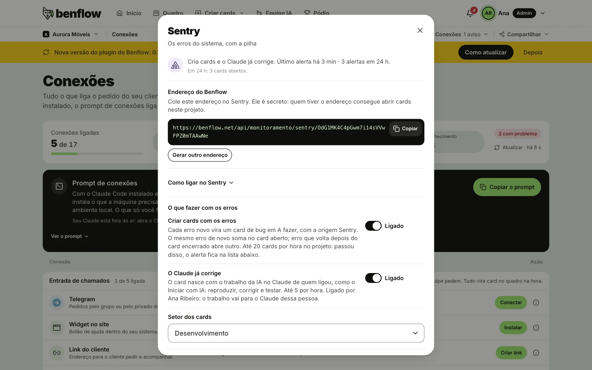
Task: Click the Sentry logo icon
Action: pos(175,65)
